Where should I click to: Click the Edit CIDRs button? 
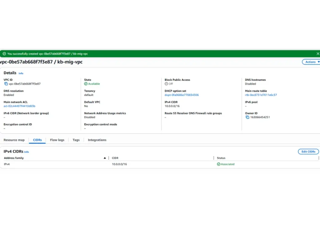[x=308, y=152]
